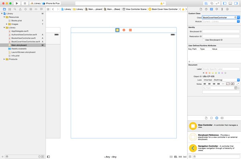Switch to the Assistant editor

[212, 3]
